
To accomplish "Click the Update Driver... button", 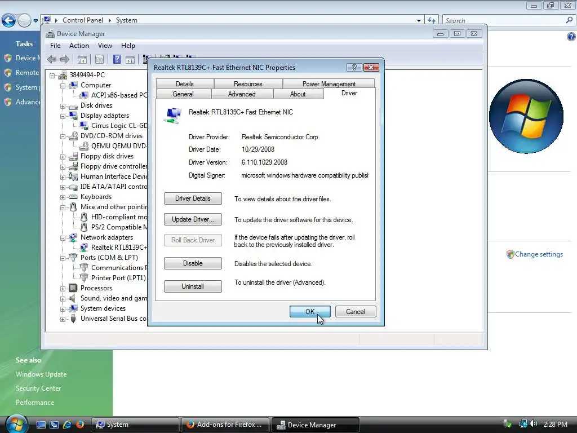I will click(x=193, y=219).
